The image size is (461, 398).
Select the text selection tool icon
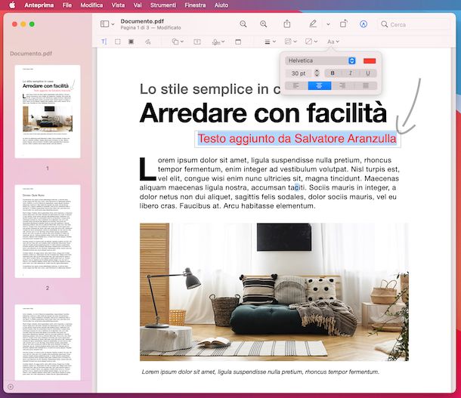tap(104, 42)
